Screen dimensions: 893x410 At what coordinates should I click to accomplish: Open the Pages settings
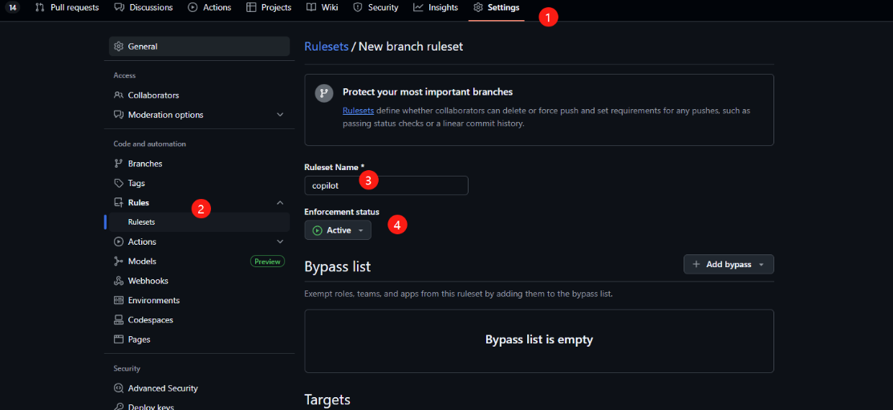199,339
